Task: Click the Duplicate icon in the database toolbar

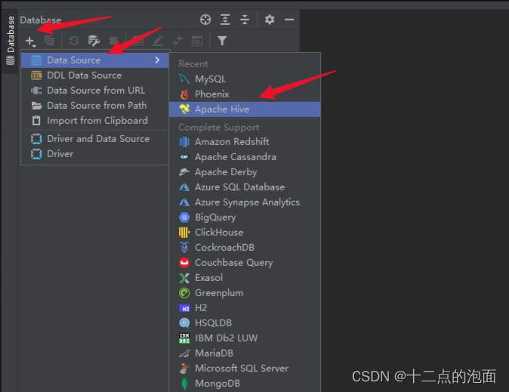Action: pos(49,41)
